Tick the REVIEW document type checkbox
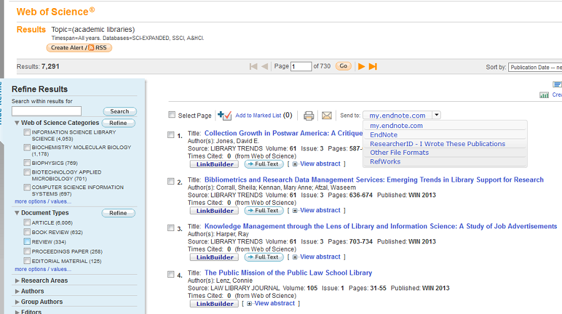 pos(27,242)
